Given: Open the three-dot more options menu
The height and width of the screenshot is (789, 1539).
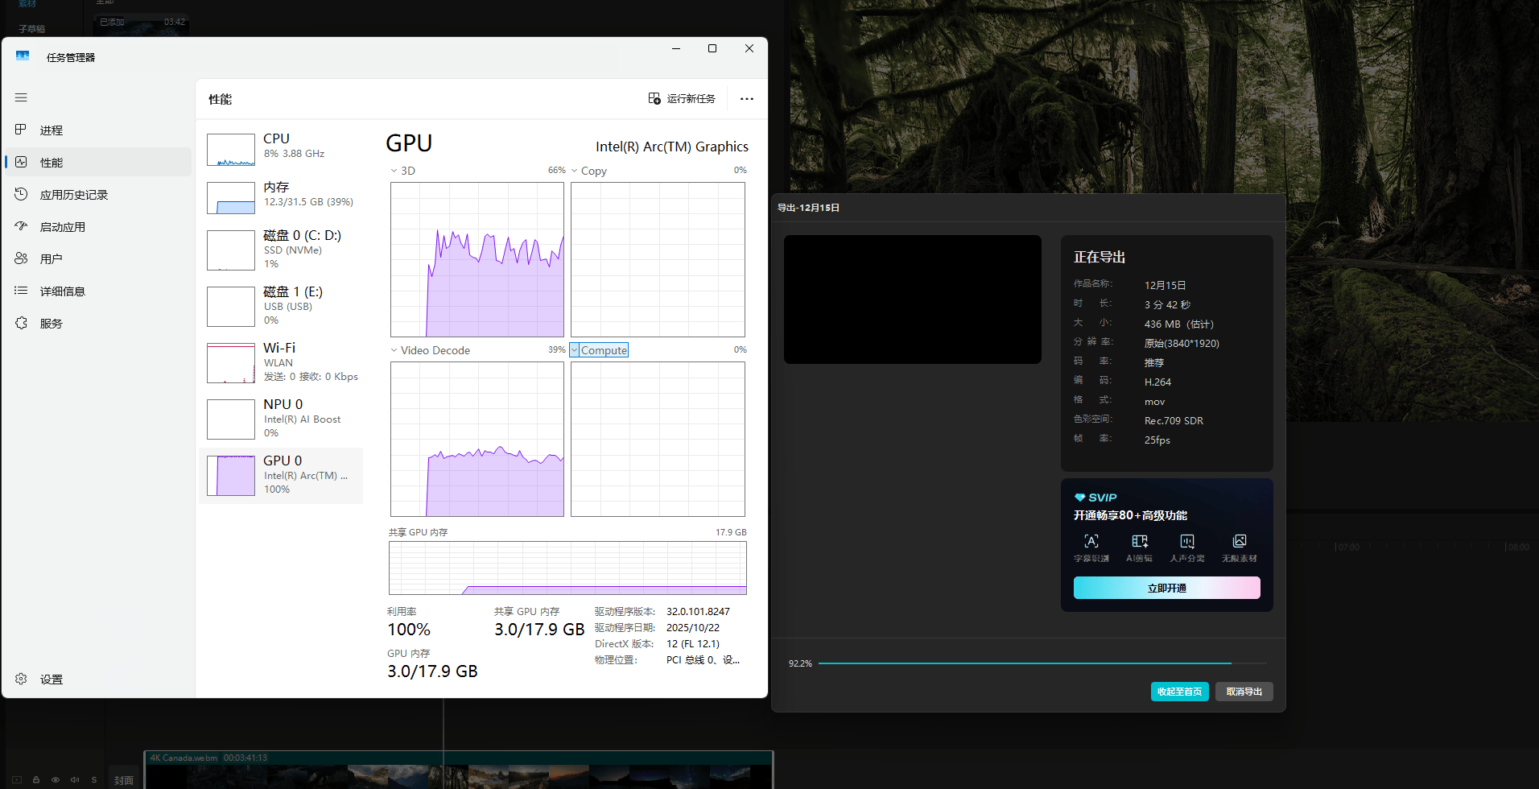Looking at the screenshot, I should (x=747, y=99).
